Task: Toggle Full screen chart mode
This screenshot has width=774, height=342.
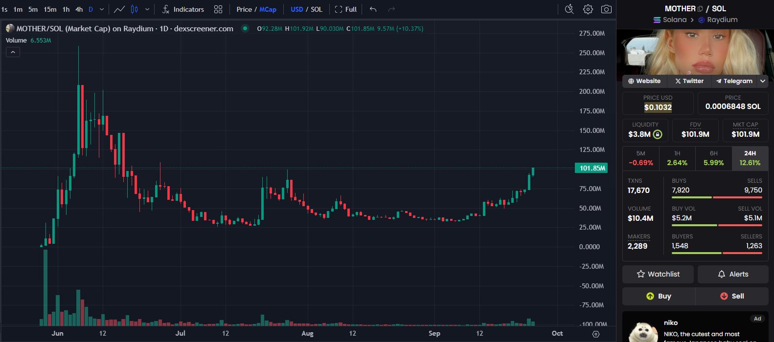Action: click(x=345, y=9)
